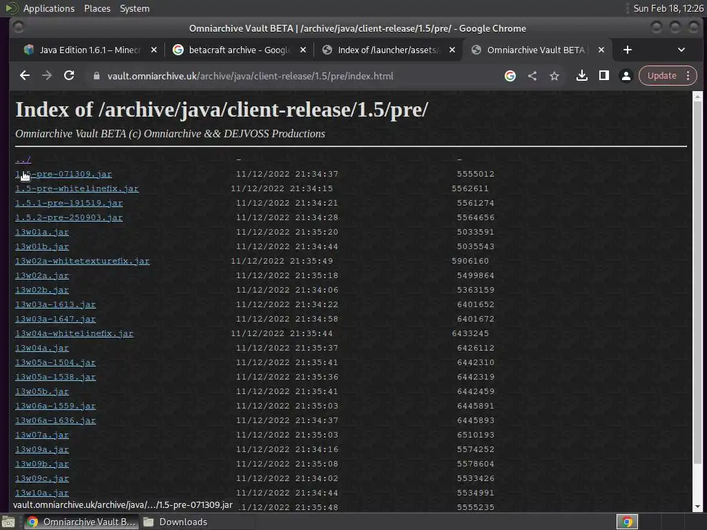Click the Google icon in address bar
This screenshot has width=707, height=530.
coord(510,76)
